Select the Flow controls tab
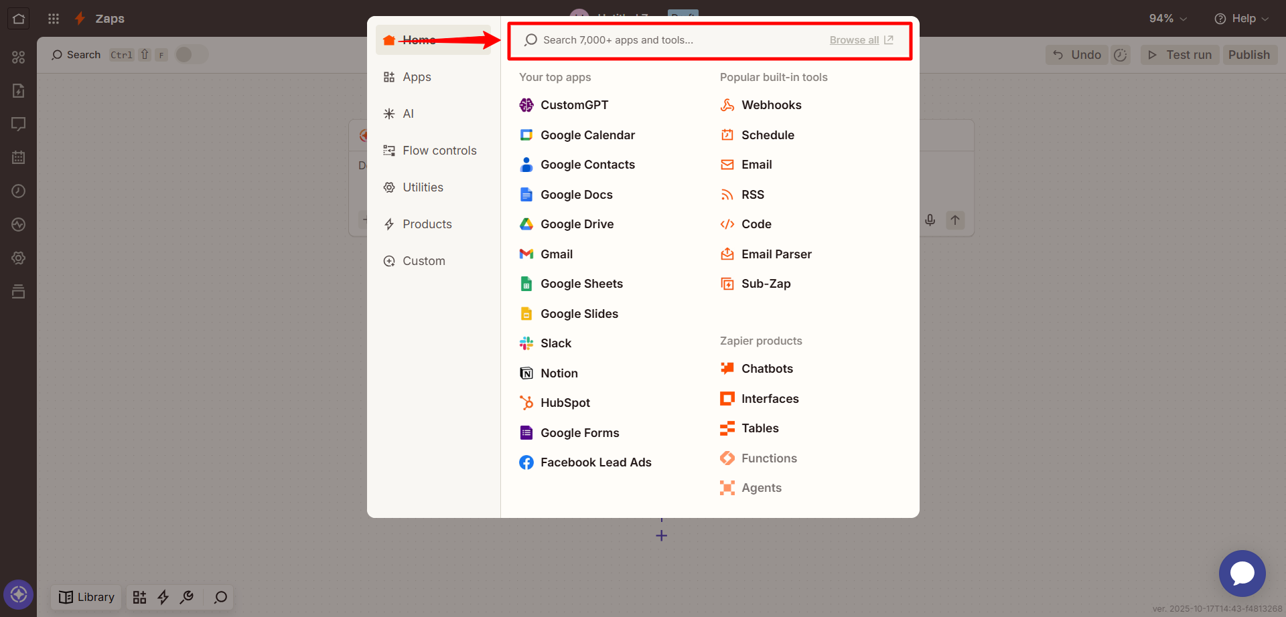The height and width of the screenshot is (617, 1286). (433, 151)
